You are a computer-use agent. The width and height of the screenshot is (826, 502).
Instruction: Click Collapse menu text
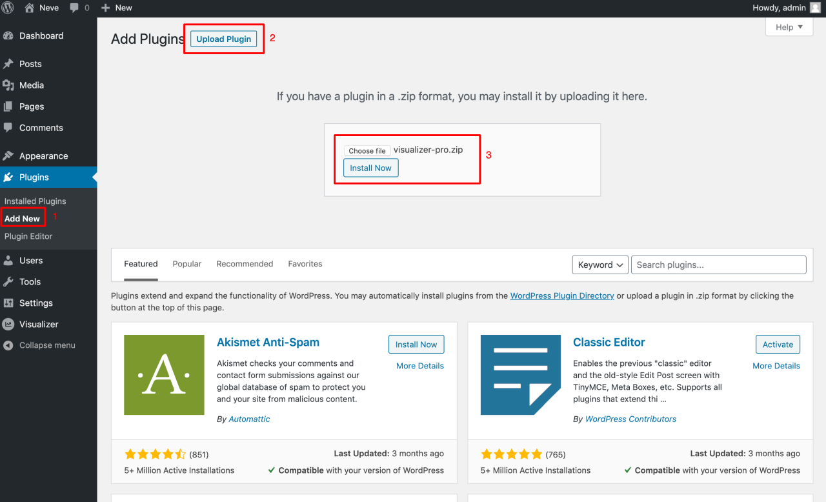pyautogui.click(x=47, y=345)
